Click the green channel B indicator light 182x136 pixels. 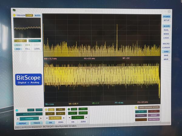tap(69, 109)
